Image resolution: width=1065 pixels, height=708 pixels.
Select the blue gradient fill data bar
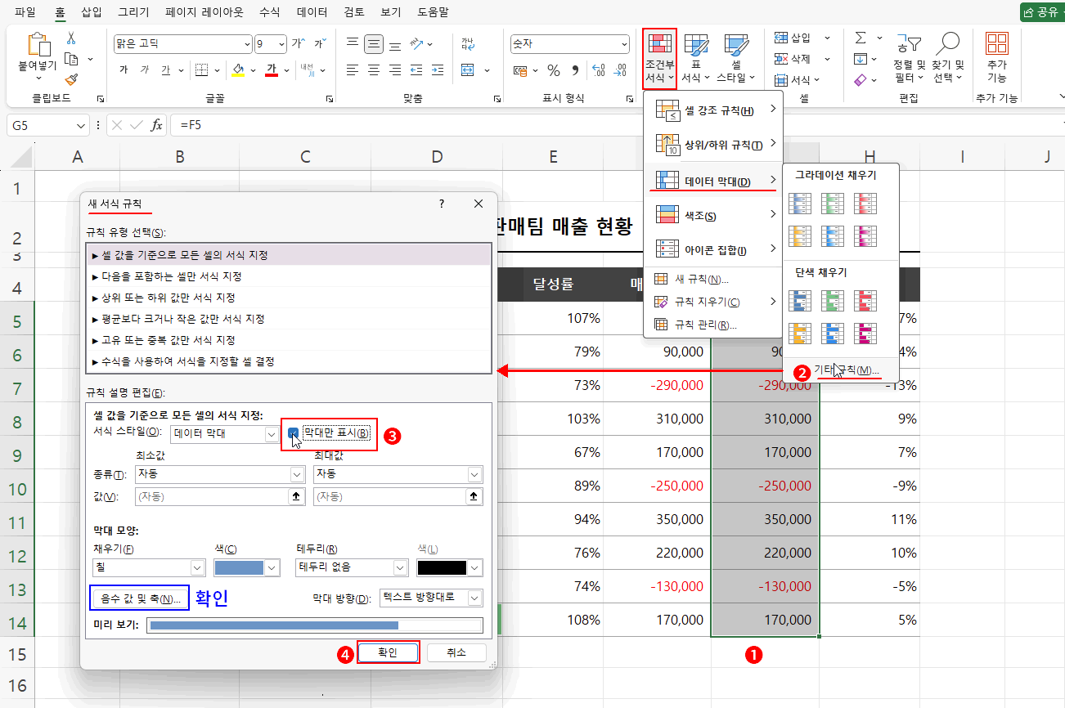[800, 204]
